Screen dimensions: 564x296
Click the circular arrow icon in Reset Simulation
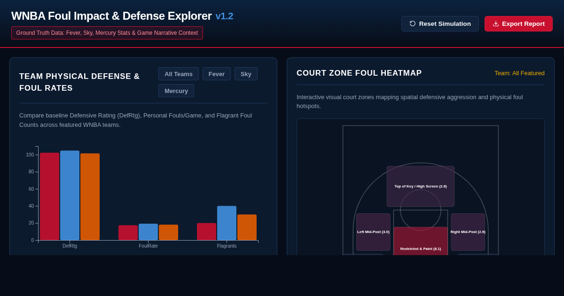(413, 23)
